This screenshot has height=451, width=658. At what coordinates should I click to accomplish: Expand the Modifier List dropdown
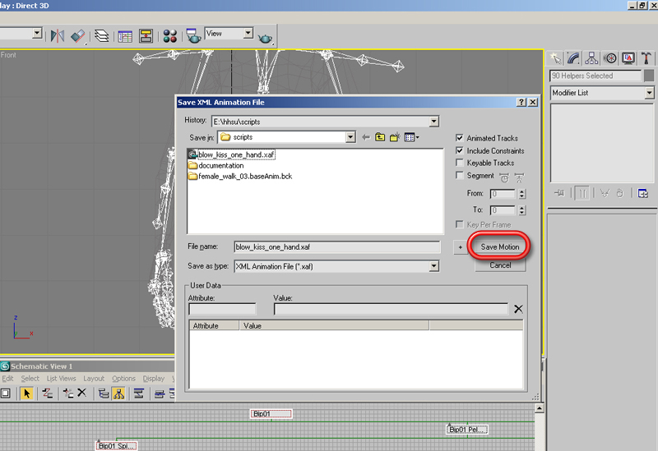click(649, 93)
